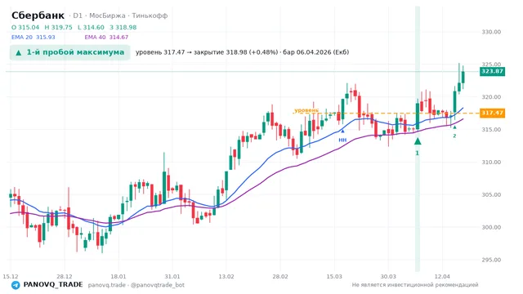Click the 13.02 date axis label
This screenshot has width=523, height=294.
point(226,277)
